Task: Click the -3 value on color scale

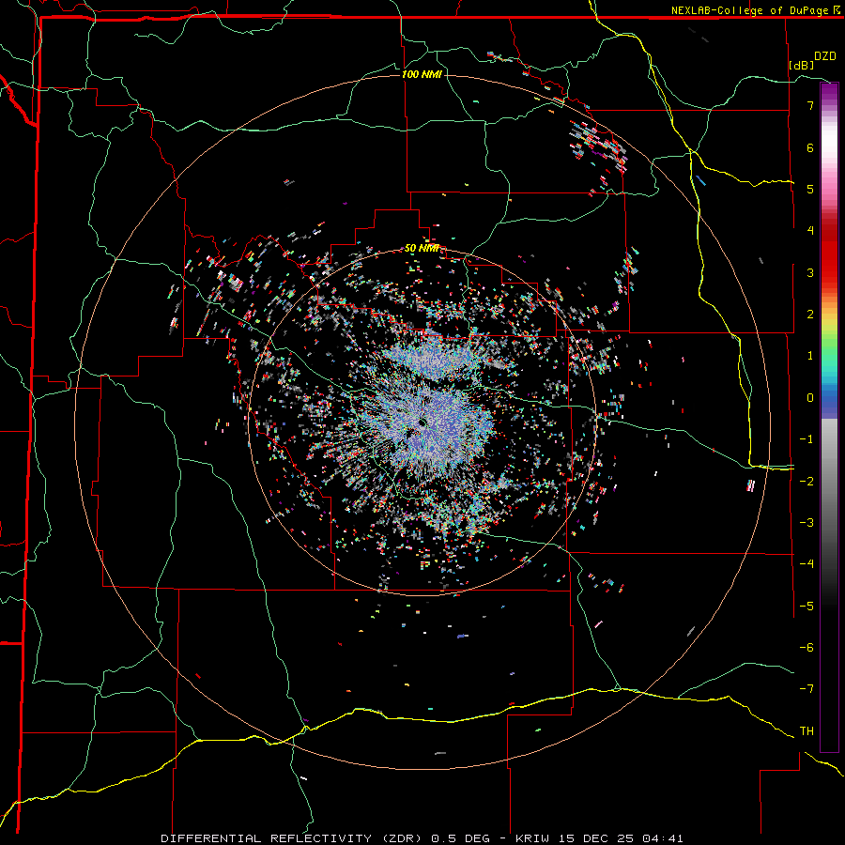Action: click(807, 523)
